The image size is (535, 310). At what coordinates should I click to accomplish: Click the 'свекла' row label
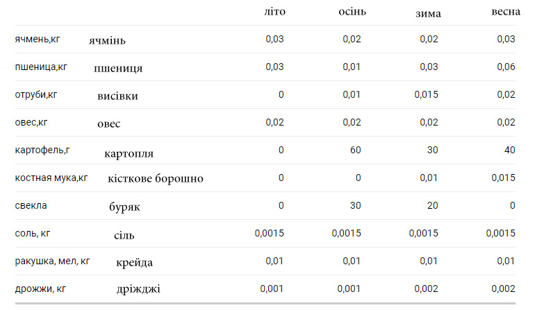click(x=31, y=205)
